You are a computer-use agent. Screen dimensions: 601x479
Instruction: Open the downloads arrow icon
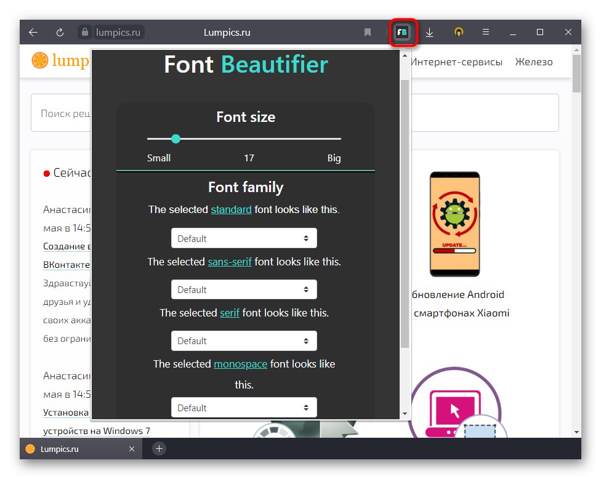tap(430, 32)
